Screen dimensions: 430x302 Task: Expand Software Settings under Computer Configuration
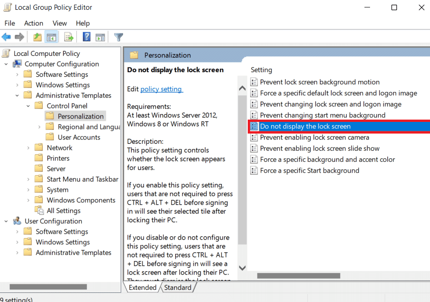tap(17, 74)
